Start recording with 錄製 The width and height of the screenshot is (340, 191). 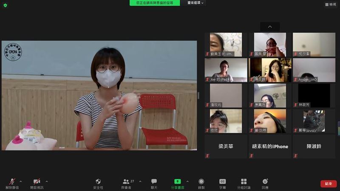pyautogui.click(x=201, y=184)
